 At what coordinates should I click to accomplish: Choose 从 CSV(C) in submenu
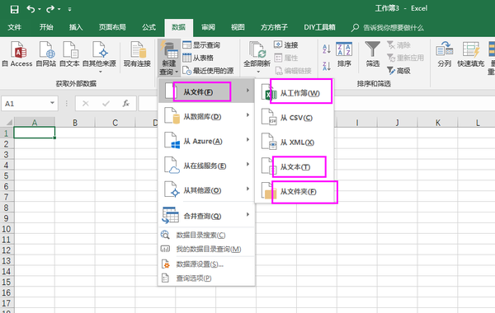click(x=295, y=118)
